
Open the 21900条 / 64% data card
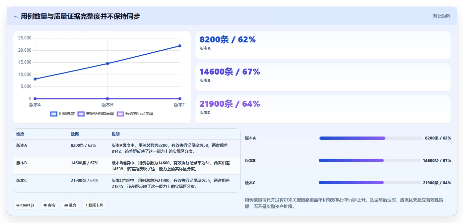(323, 109)
